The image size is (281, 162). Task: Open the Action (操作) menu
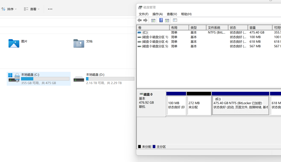coord(157,14)
